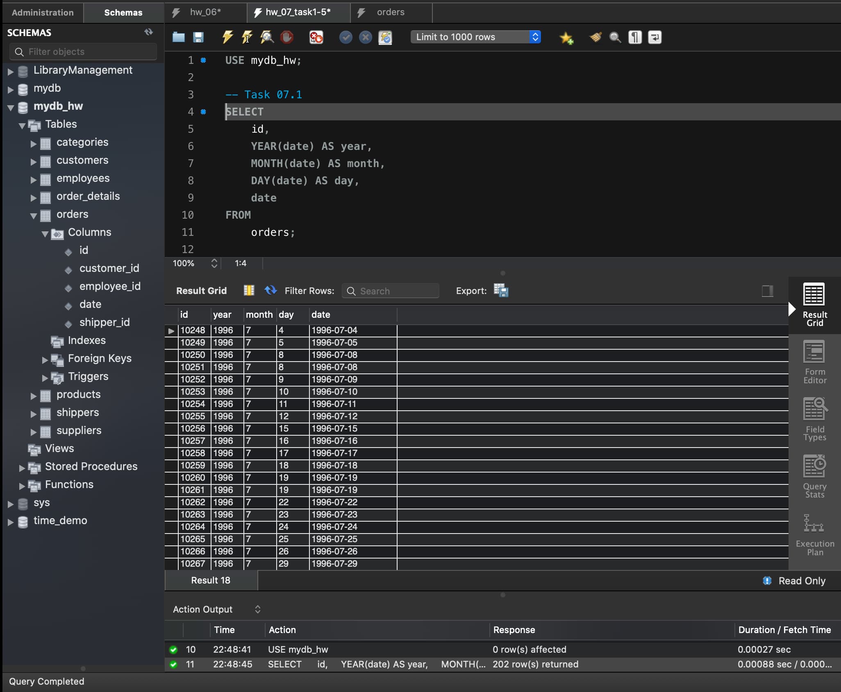Toggle the result grid side panel visibility
This screenshot has width=841, height=692.
(767, 291)
